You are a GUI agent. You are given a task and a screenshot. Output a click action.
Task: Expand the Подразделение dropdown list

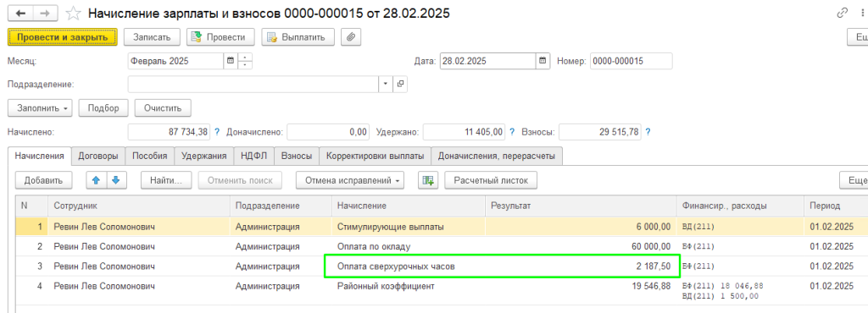pos(386,85)
